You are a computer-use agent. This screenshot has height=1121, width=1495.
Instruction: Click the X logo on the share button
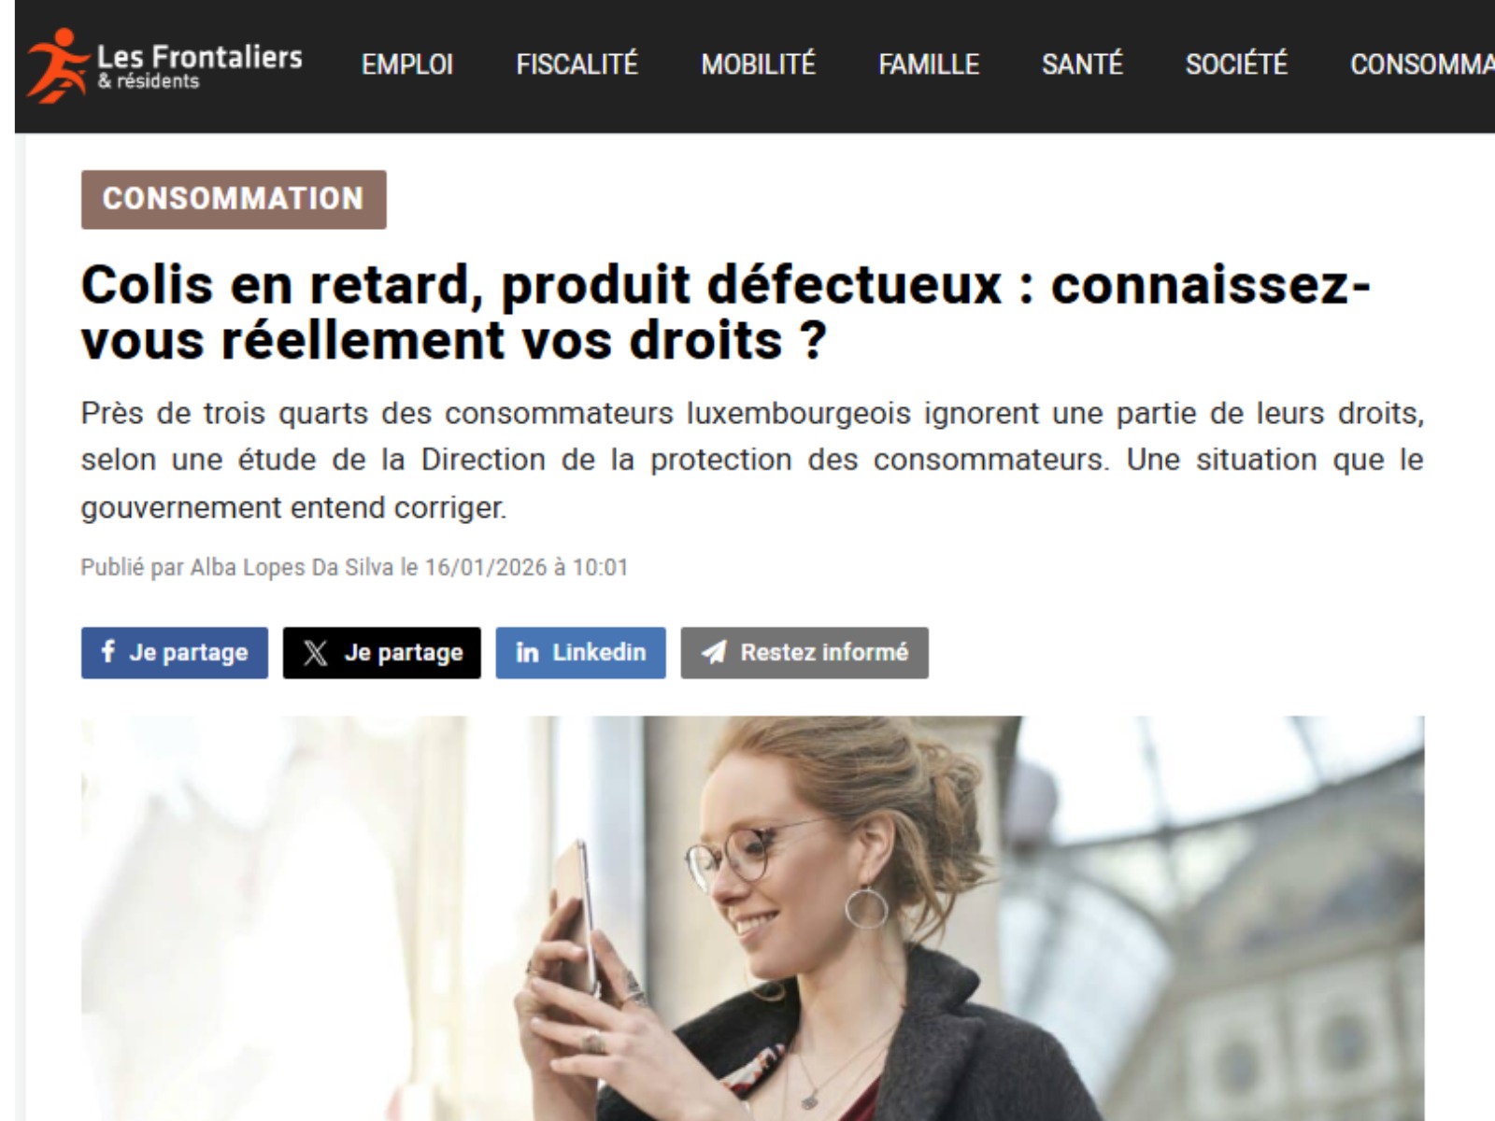tap(316, 653)
